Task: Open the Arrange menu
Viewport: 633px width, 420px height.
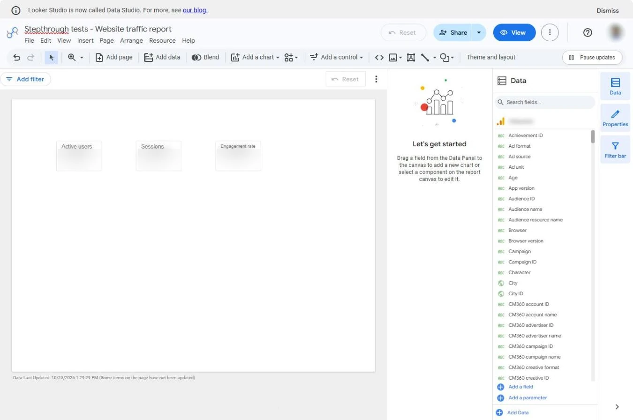Action: coord(131,40)
